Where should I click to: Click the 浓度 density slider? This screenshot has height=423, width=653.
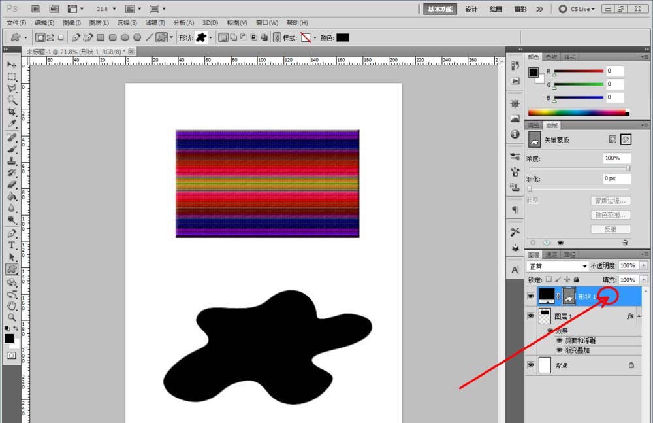[579, 168]
